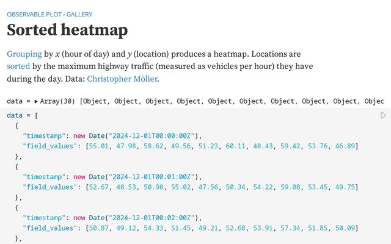
Task: Visit the Christopher Möller data link
Action: pos(121,79)
